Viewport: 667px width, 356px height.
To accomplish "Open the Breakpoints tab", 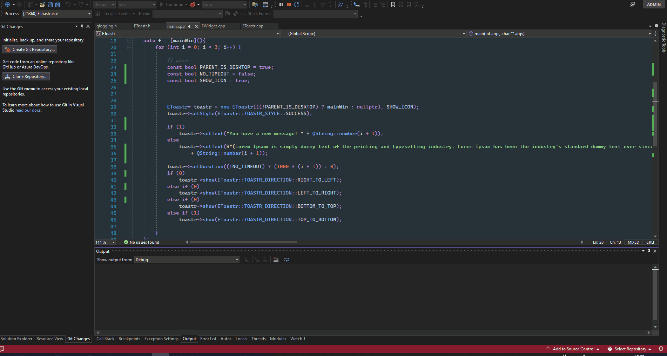I will (129, 339).
